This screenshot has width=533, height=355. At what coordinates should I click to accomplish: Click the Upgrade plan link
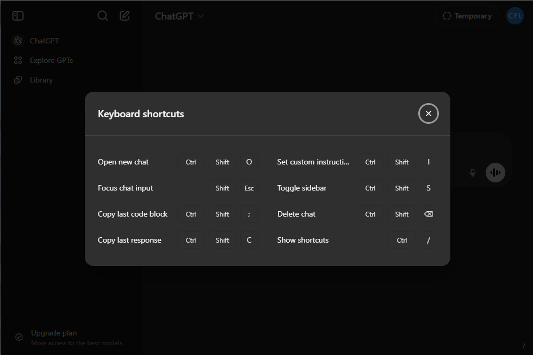54,333
